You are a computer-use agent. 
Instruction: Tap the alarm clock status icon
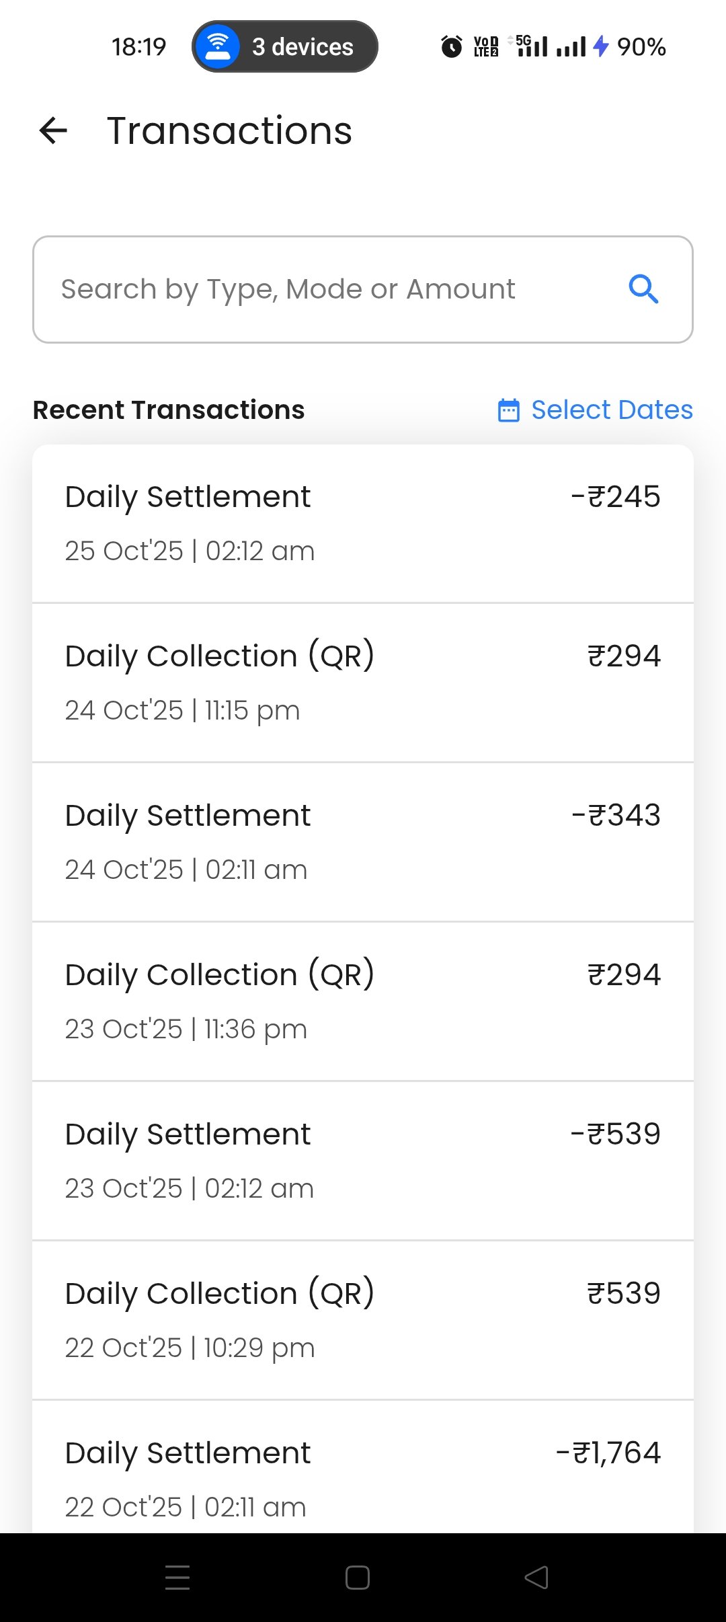click(x=451, y=47)
